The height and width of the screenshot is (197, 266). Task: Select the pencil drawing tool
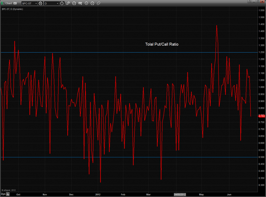click(68, 3)
